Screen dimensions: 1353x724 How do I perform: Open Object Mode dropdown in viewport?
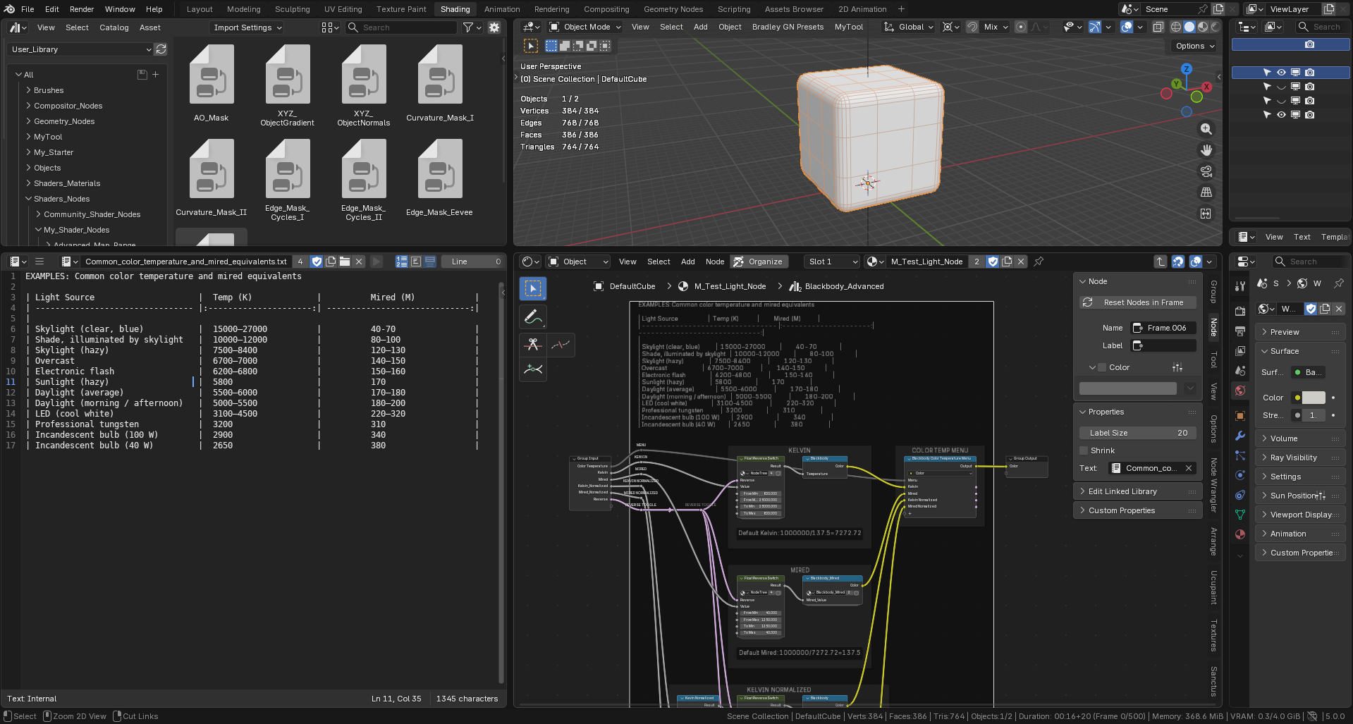(585, 27)
